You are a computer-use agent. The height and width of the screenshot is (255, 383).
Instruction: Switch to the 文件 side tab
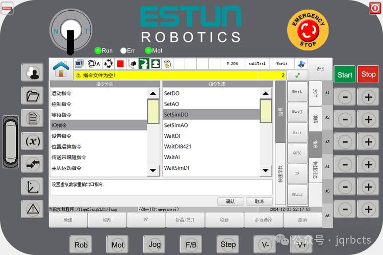point(315,93)
